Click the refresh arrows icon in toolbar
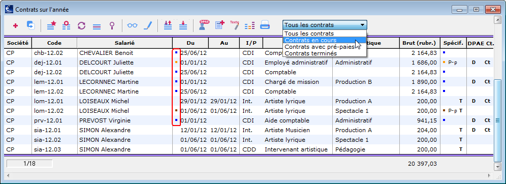 [82, 25]
